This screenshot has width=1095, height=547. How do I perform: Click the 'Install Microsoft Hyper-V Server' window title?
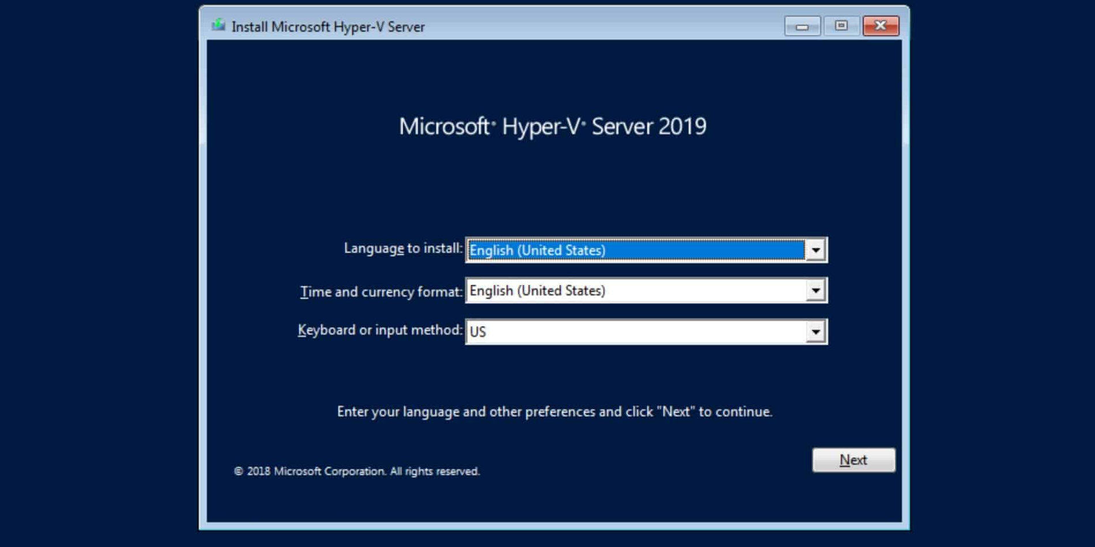pos(328,26)
